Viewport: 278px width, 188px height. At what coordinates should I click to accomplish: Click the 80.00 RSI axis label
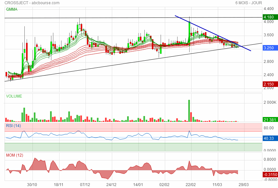coord(269,128)
